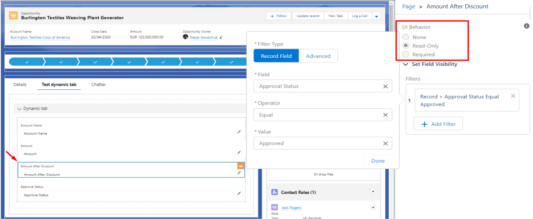Click orange visibility eye icon on Amount After Discount
The width and height of the screenshot is (533, 219).
point(241,166)
